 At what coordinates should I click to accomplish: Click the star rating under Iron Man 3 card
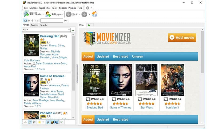pos(172,104)
